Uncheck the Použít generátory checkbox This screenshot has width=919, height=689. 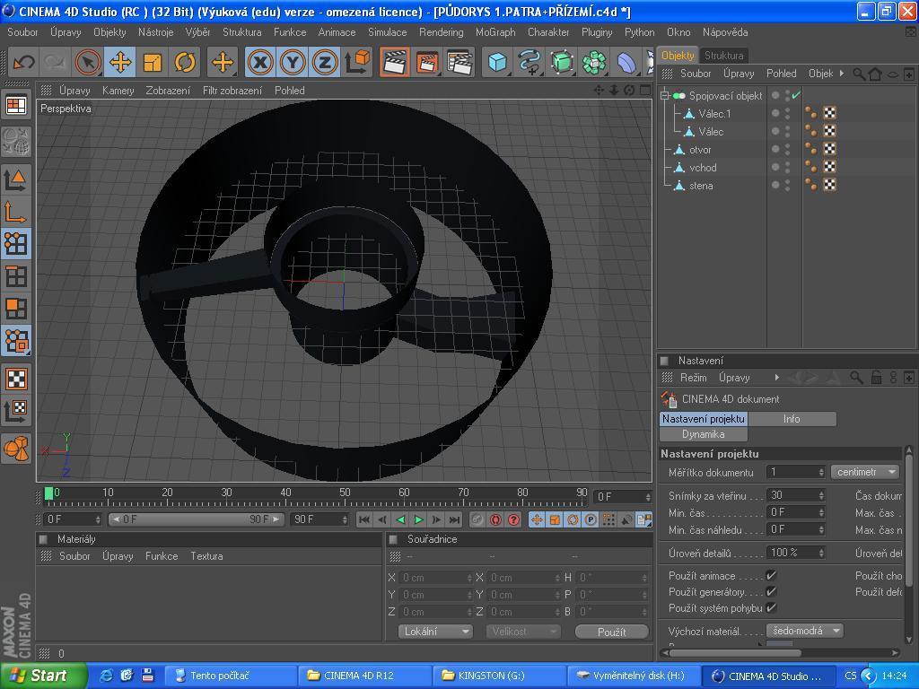pos(771,592)
